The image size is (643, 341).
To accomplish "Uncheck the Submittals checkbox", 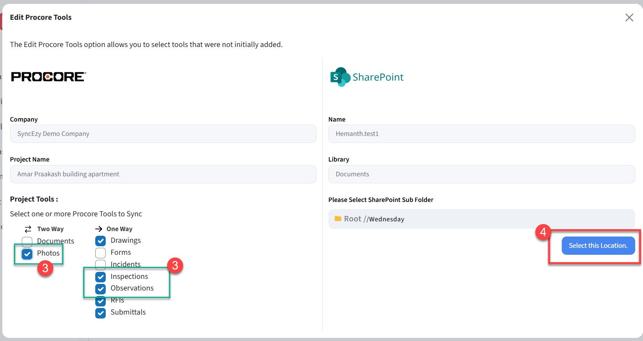I will pyautogui.click(x=101, y=313).
